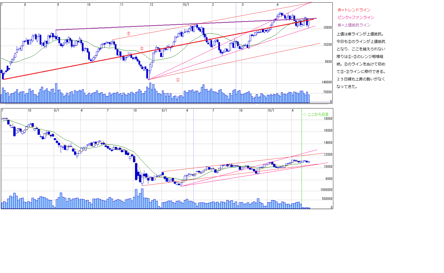Select the 紫=上値抵抗ライン legend text
Screen dimensions: 444x273
point(354,25)
